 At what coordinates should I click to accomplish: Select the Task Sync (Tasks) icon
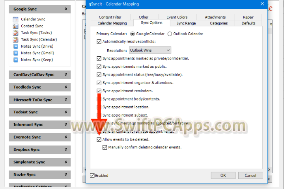click(x=15, y=33)
